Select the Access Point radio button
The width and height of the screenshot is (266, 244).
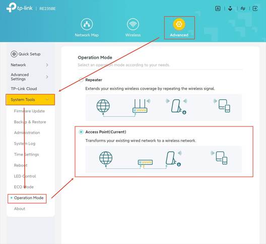81,132
